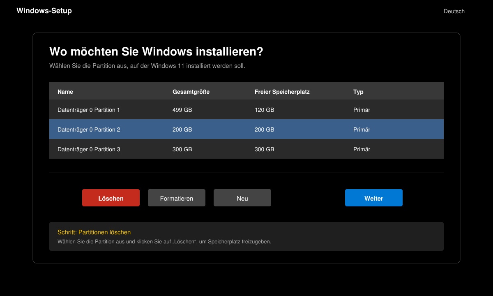The height and width of the screenshot is (296, 493).
Task: Click Primär type of Partition 2
Action: 362,129
